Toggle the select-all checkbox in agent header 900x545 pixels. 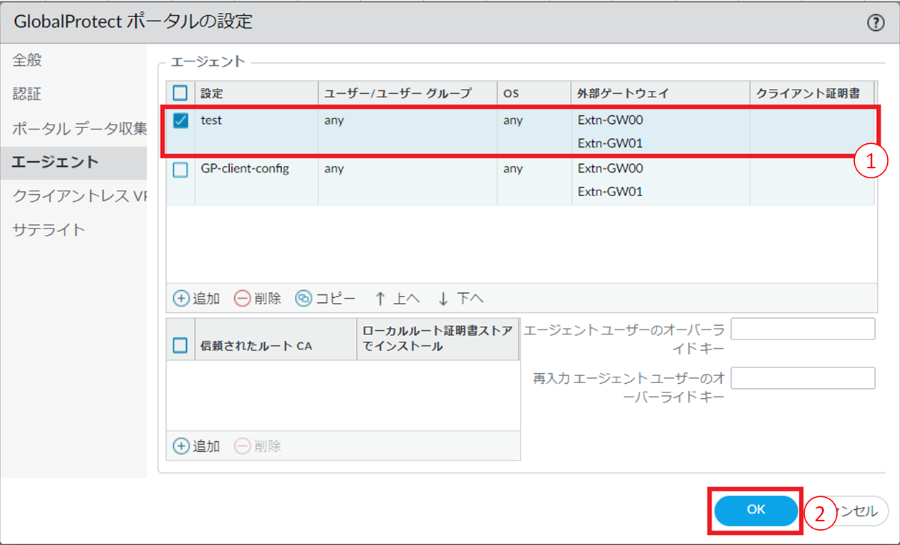(181, 93)
